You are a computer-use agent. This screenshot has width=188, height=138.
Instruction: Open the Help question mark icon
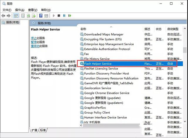tap(41, 16)
